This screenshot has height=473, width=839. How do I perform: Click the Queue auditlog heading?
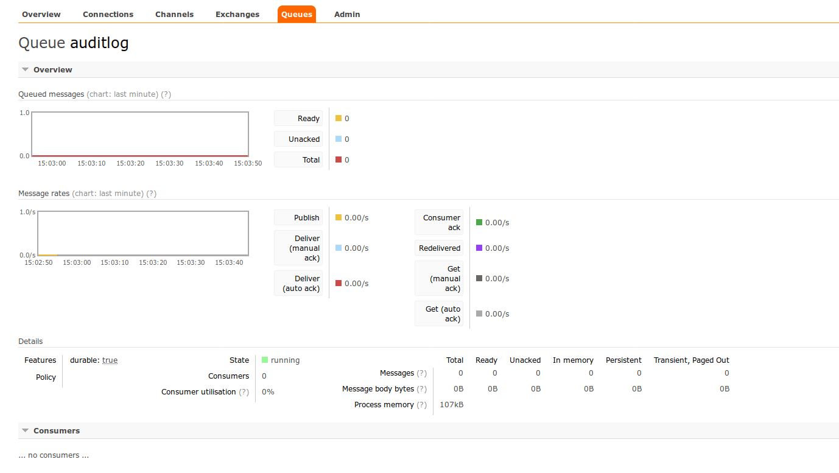[74, 43]
